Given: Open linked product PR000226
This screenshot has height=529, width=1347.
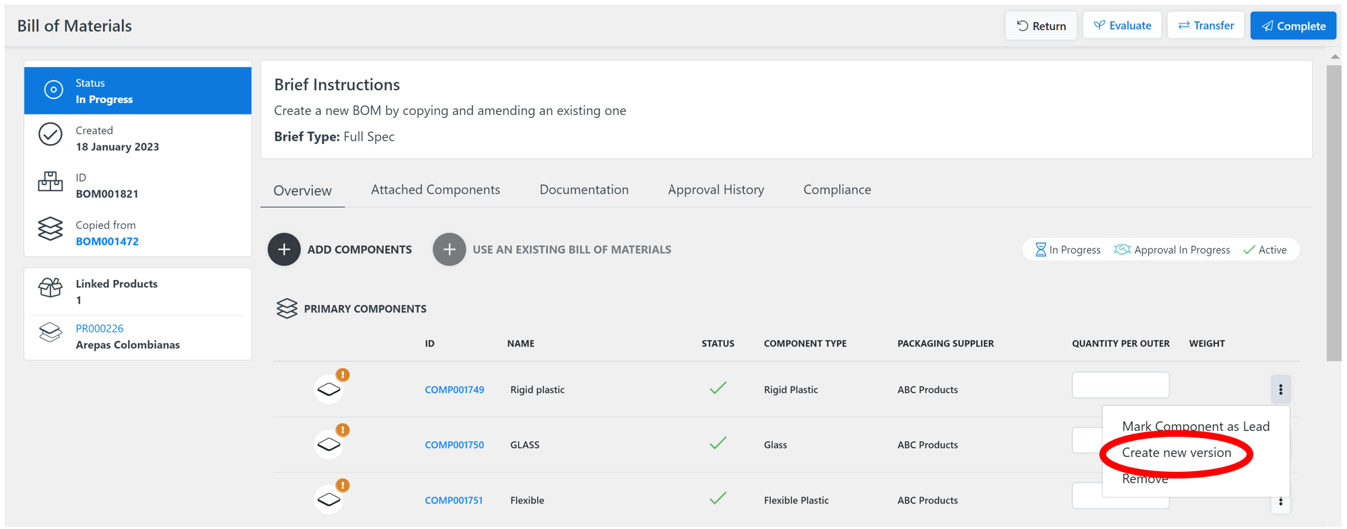Looking at the screenshot, I should coord(100,328).
